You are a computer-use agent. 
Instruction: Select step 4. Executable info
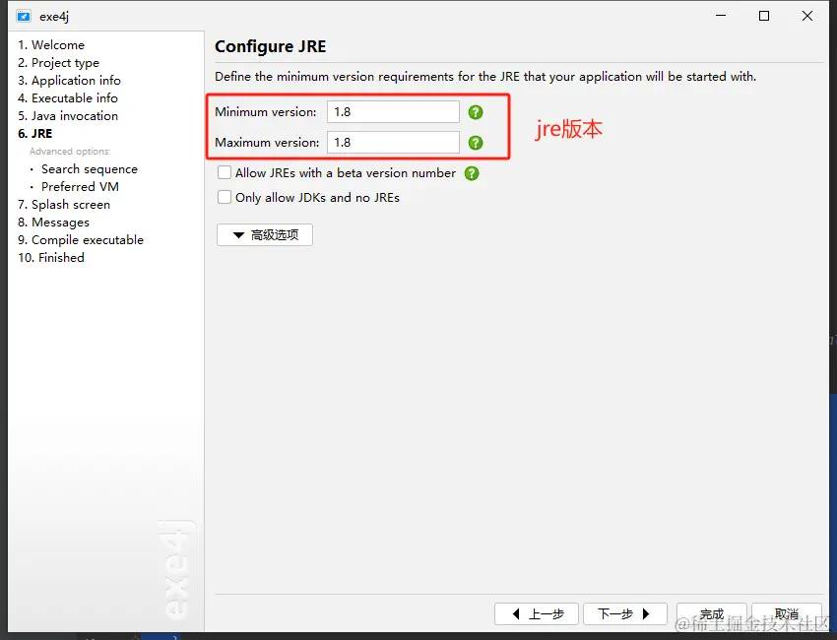tap(68, 97)
